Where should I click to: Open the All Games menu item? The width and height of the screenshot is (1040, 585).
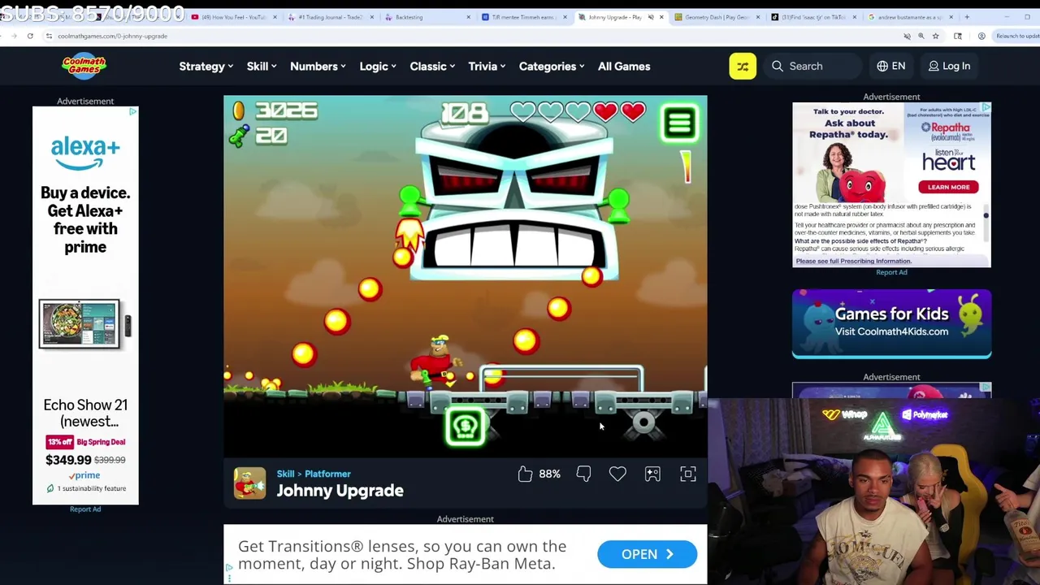(x=624, y=67)
